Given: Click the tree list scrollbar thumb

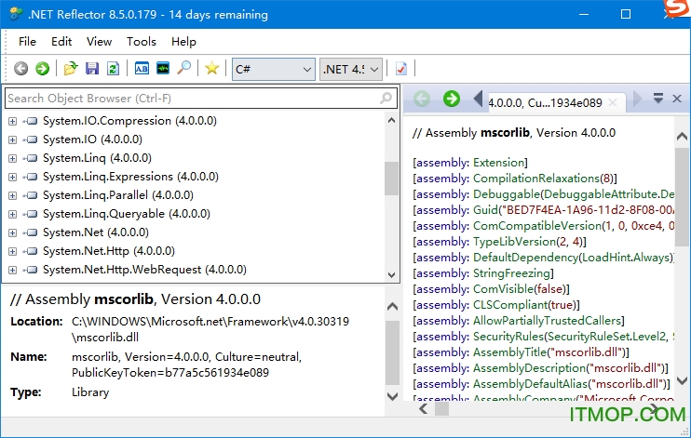Looking at the screenshot, I should 391,179.
